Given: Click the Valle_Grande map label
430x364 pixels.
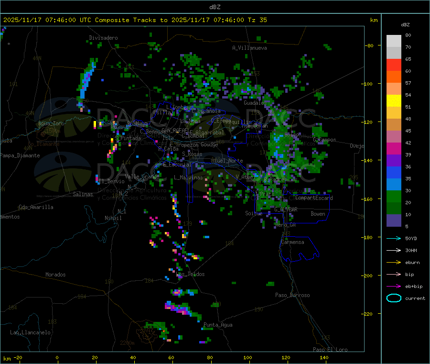Looking at the screenshot, I should tap(142, 176).
